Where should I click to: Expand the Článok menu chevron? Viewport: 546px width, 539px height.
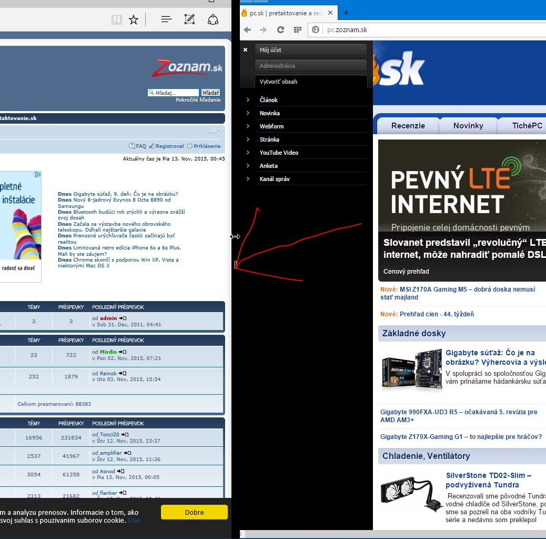point(248,99)
